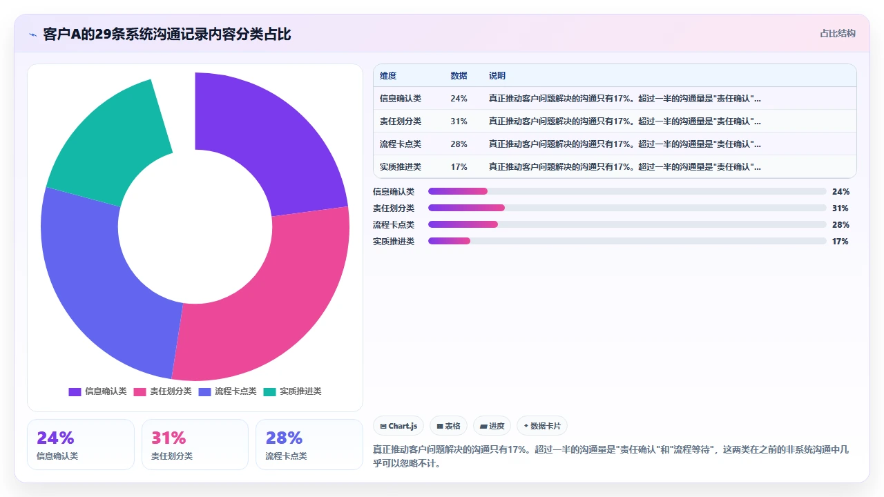Select the 数据卡片 tag chip
The width and height of the screenshot is (884, 497).
coord(542,426)
